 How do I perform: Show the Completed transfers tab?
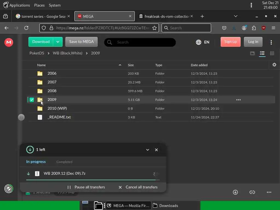(64, 162)
